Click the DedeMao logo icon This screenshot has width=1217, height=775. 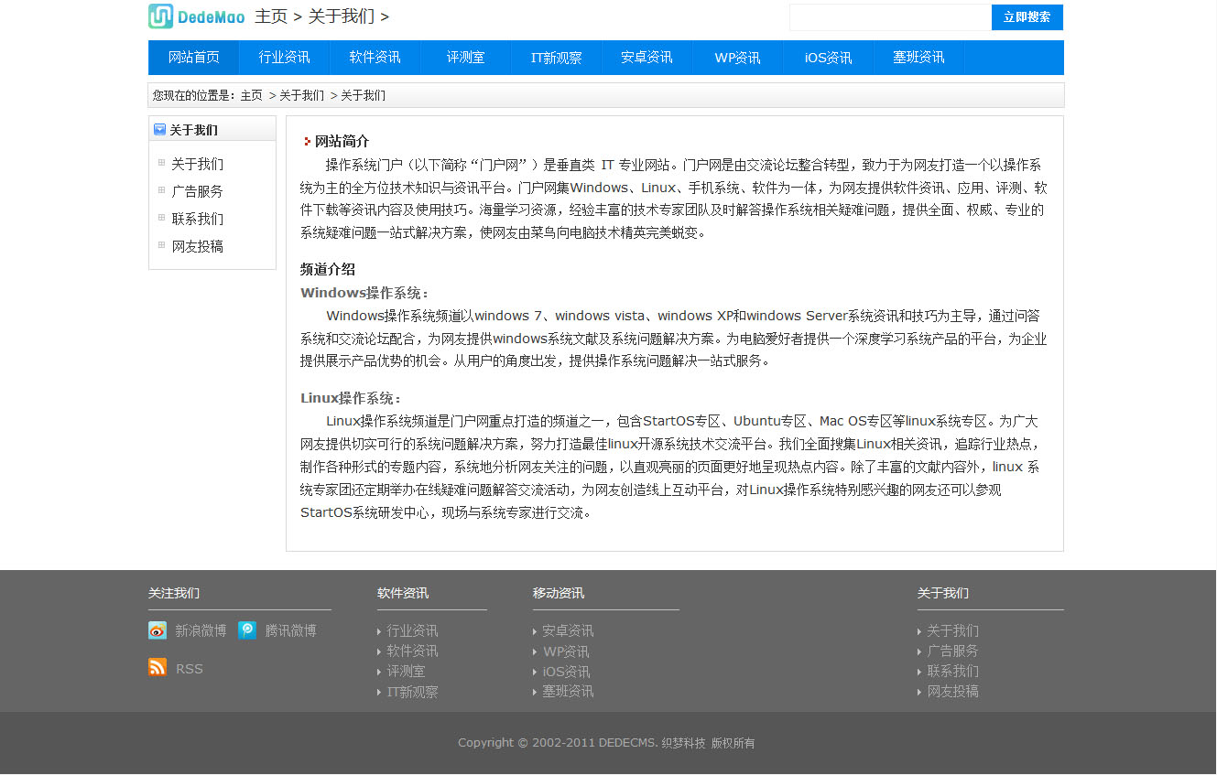(x=161, y=16)
